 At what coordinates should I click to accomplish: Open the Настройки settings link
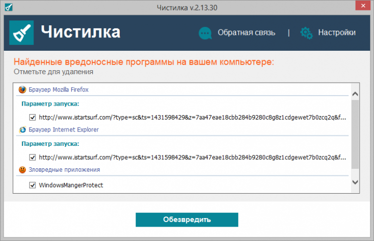point(337,33)
